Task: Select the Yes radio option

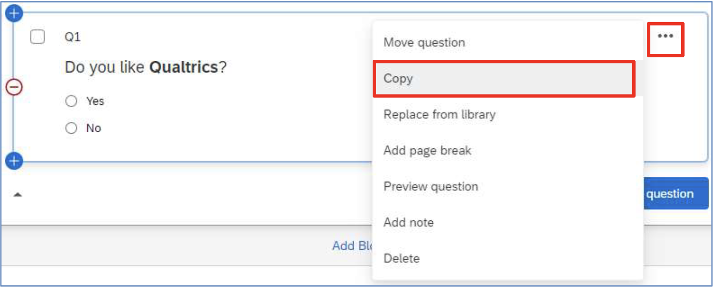Action: pyautogui.click(x=71, y=101)
